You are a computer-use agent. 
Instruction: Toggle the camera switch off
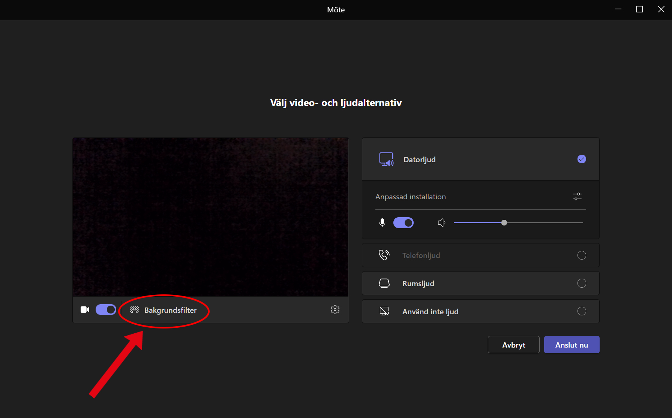point(106,310)
